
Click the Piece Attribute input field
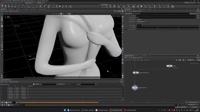pos(166,18)
